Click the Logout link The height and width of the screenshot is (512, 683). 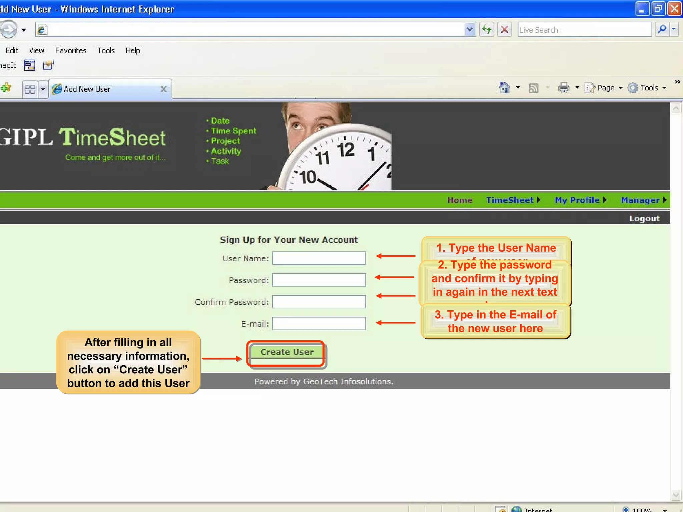tap(644, 219)
